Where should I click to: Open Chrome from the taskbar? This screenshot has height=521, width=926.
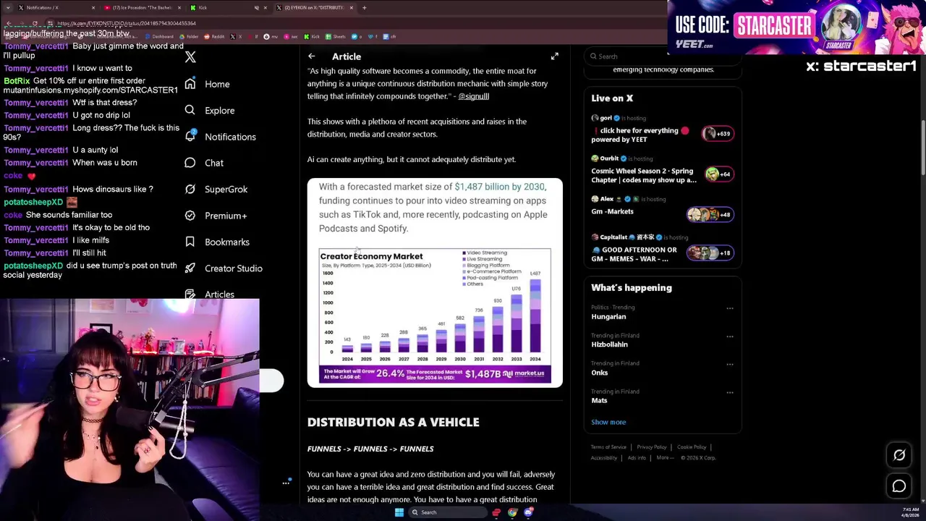(x=512, y=512)
